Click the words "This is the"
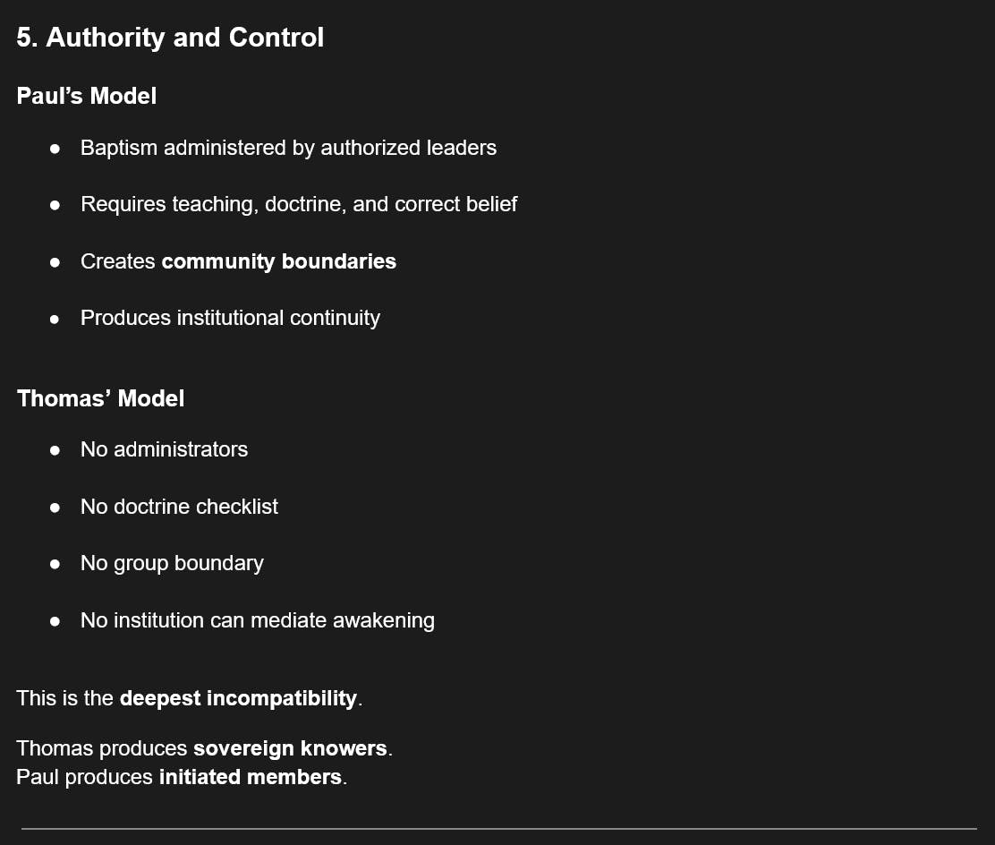995x845 pixels. (x=65, y=698)
